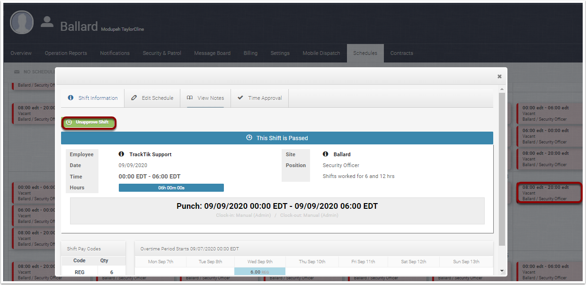This screenshot has width=586, height=285.
Task: Click the scroll-down arrow of the dialog
Action: point(502,272)
